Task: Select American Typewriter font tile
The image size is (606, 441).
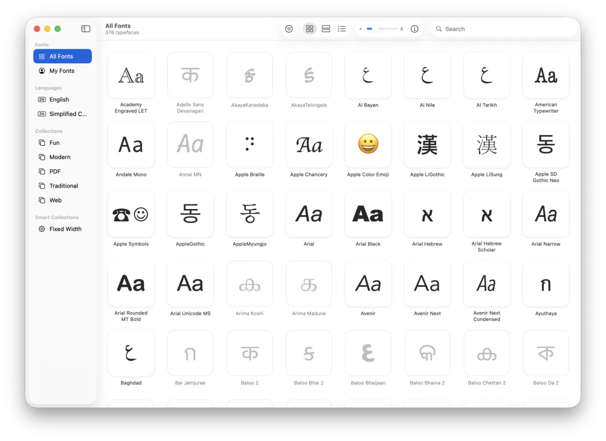Action: (546, 76)
